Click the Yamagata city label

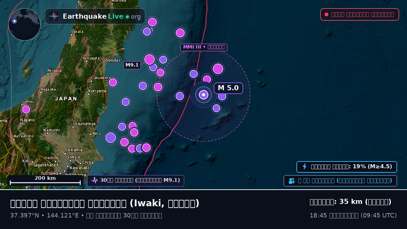point(91,58)
